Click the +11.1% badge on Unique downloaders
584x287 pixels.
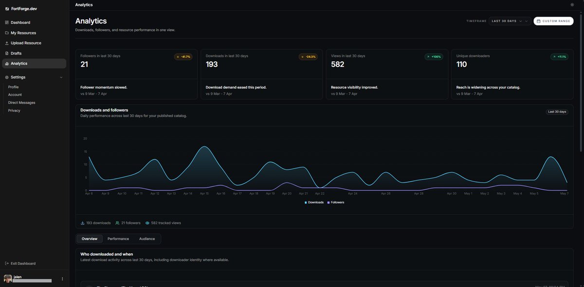(x=559, y=57)
